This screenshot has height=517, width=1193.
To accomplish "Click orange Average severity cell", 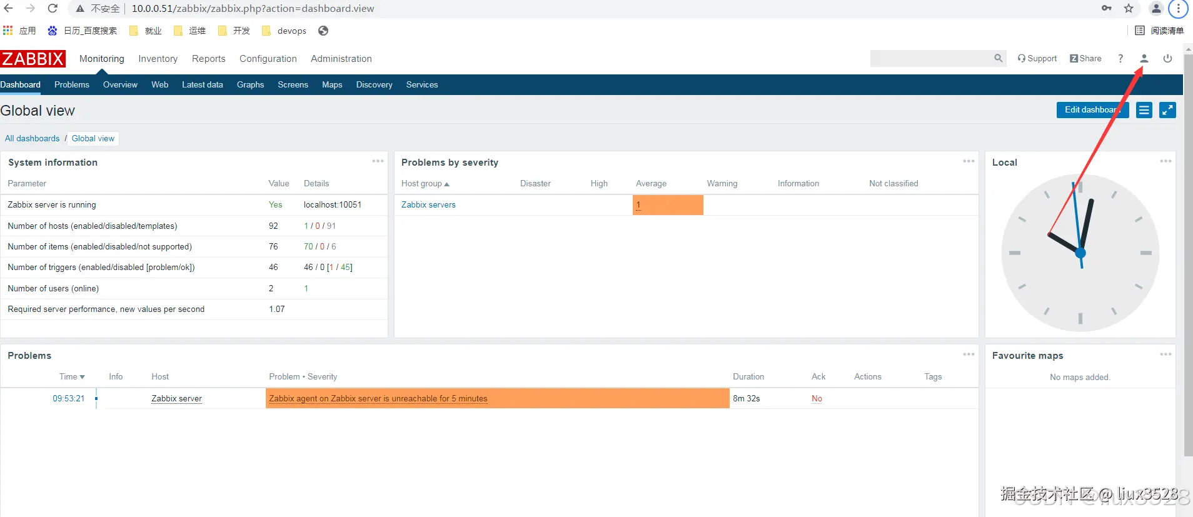I will (668, 205).
